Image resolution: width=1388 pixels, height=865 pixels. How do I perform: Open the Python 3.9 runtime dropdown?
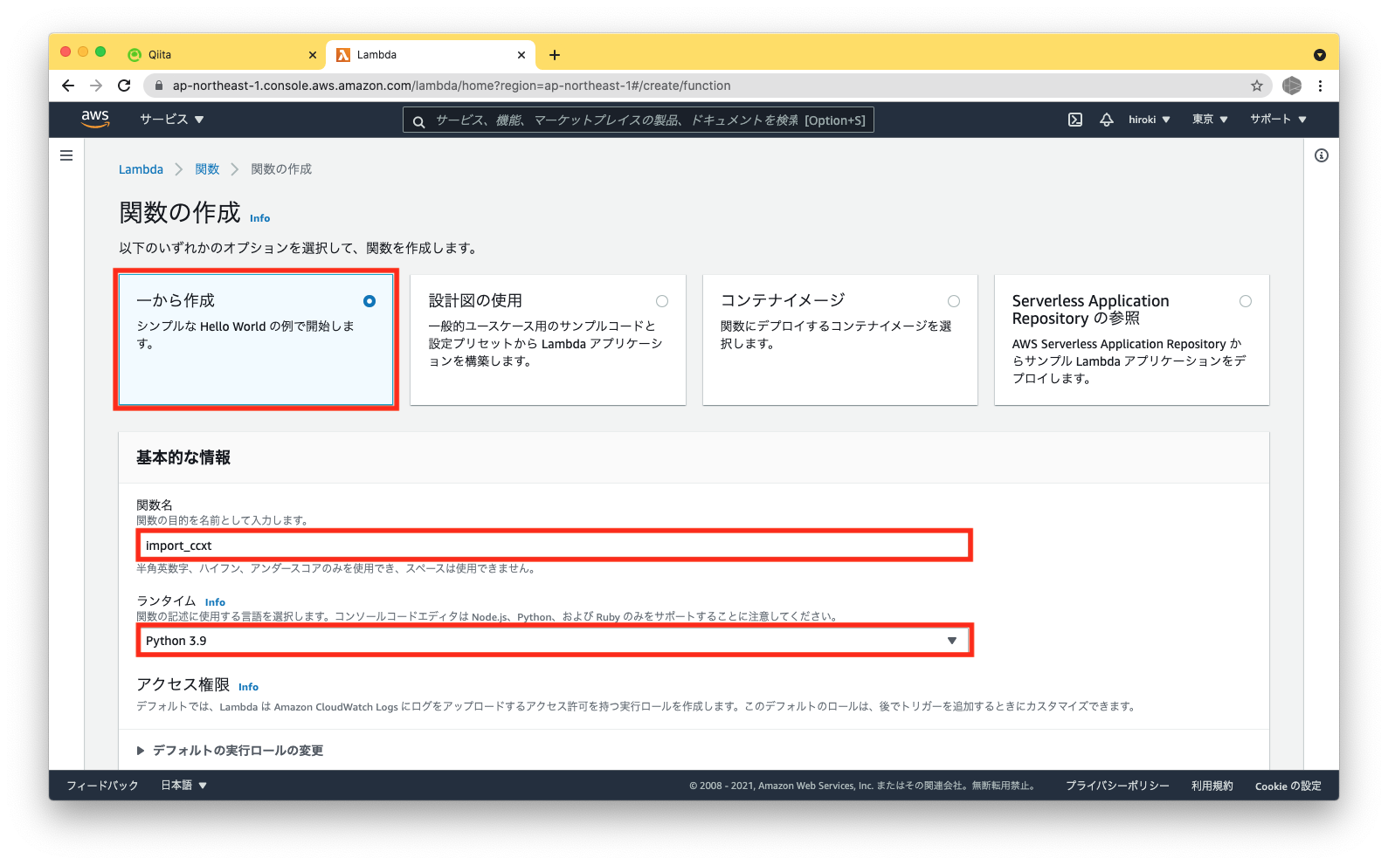pyautogui.click(x=555, y=641)
